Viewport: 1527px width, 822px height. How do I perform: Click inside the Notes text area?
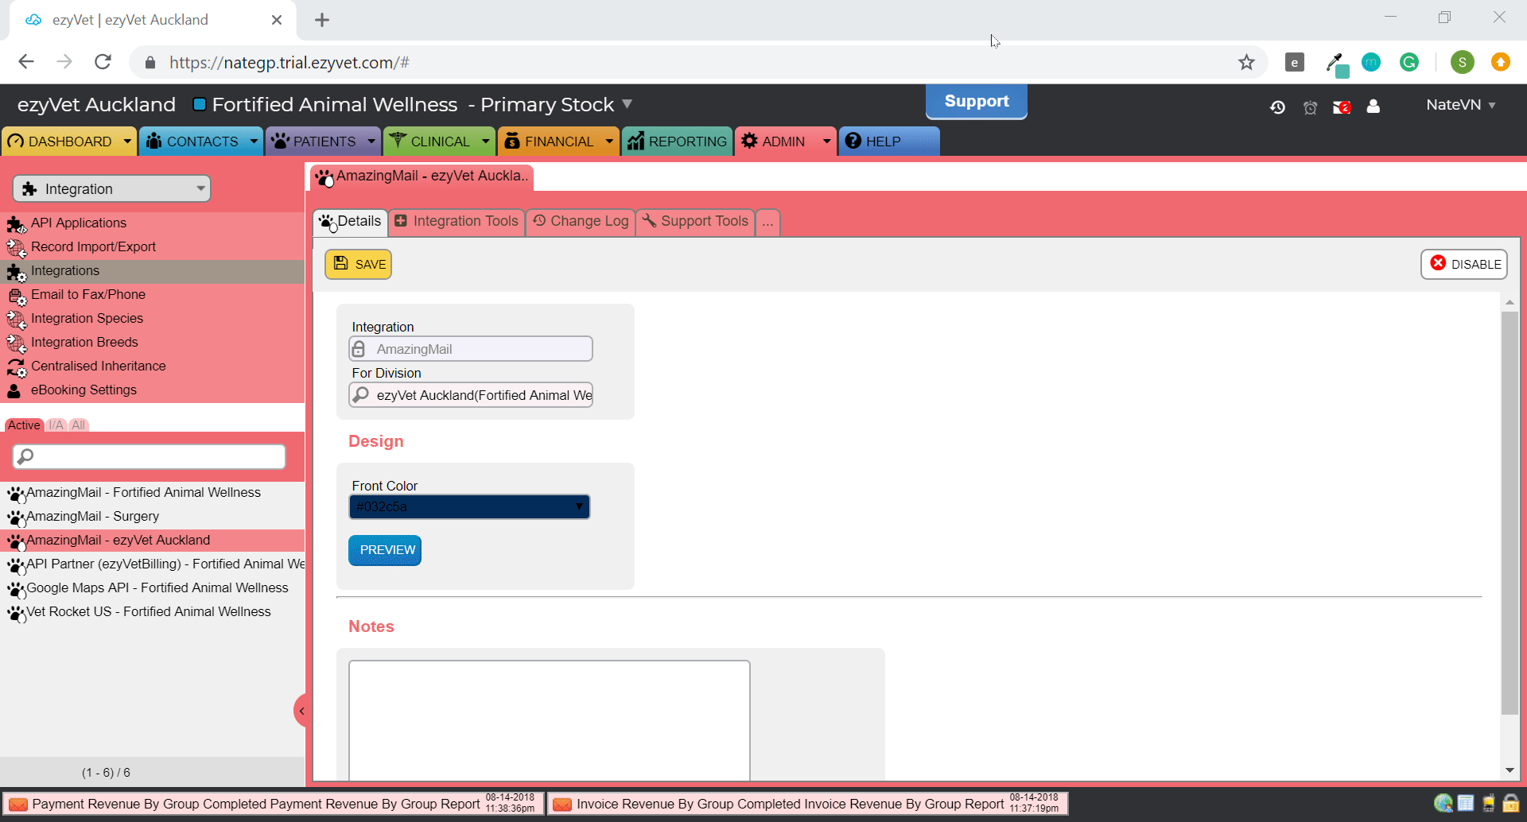coord(549,719)
